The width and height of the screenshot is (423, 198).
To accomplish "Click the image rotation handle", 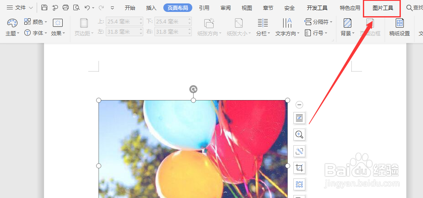I will pos(194,89).
